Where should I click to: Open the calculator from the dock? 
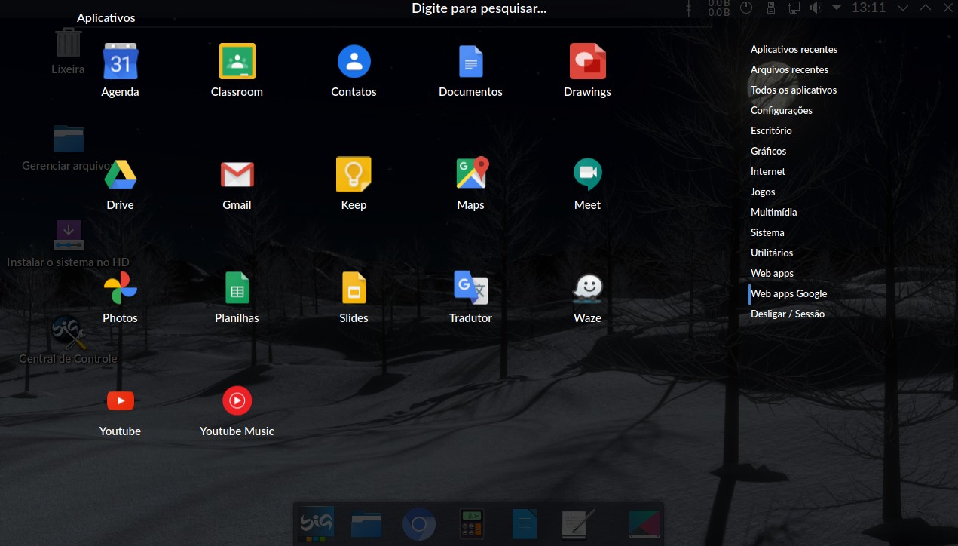471,524
